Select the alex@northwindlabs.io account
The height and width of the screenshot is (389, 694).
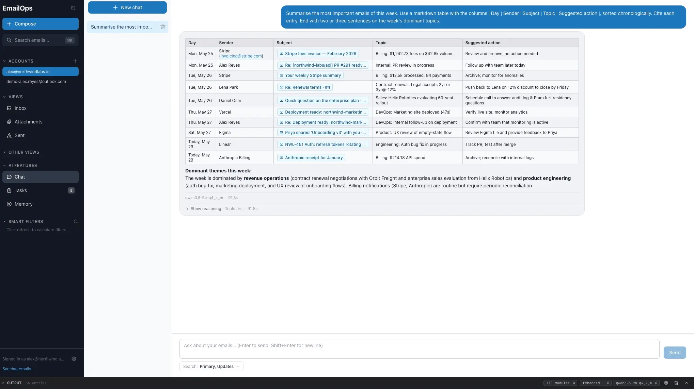[x=41, y=72]
